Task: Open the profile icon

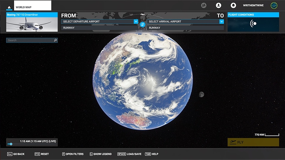Action: point(218,5)
